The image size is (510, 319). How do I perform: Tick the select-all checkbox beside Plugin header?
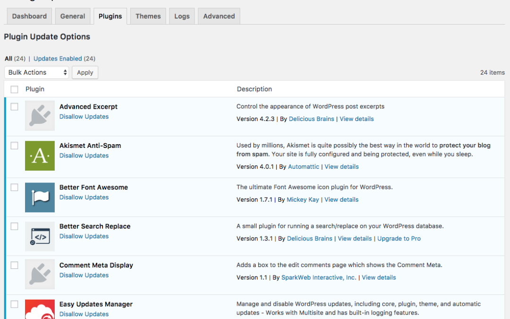pos(14,89)
